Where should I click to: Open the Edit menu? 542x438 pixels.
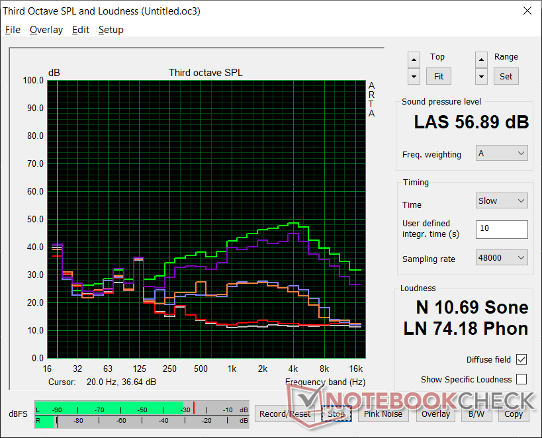pyautogui.click(x=81, y=30)
